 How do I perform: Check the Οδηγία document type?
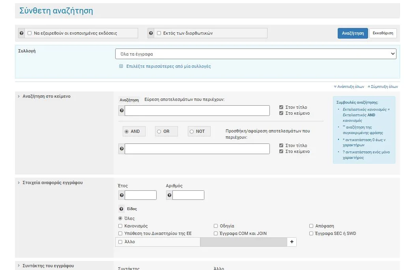pyautogui.click(x=216, y=226)
